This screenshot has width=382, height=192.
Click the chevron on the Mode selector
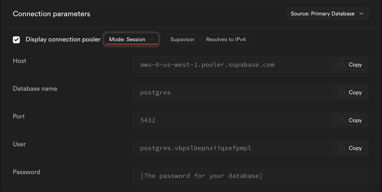(152, 39)
